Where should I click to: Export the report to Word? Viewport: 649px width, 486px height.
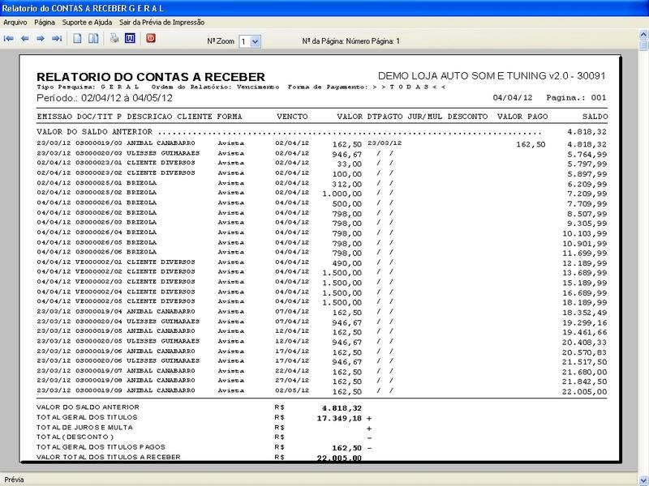[130, 38]
